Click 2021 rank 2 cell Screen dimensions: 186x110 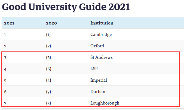tap(5, 46)
